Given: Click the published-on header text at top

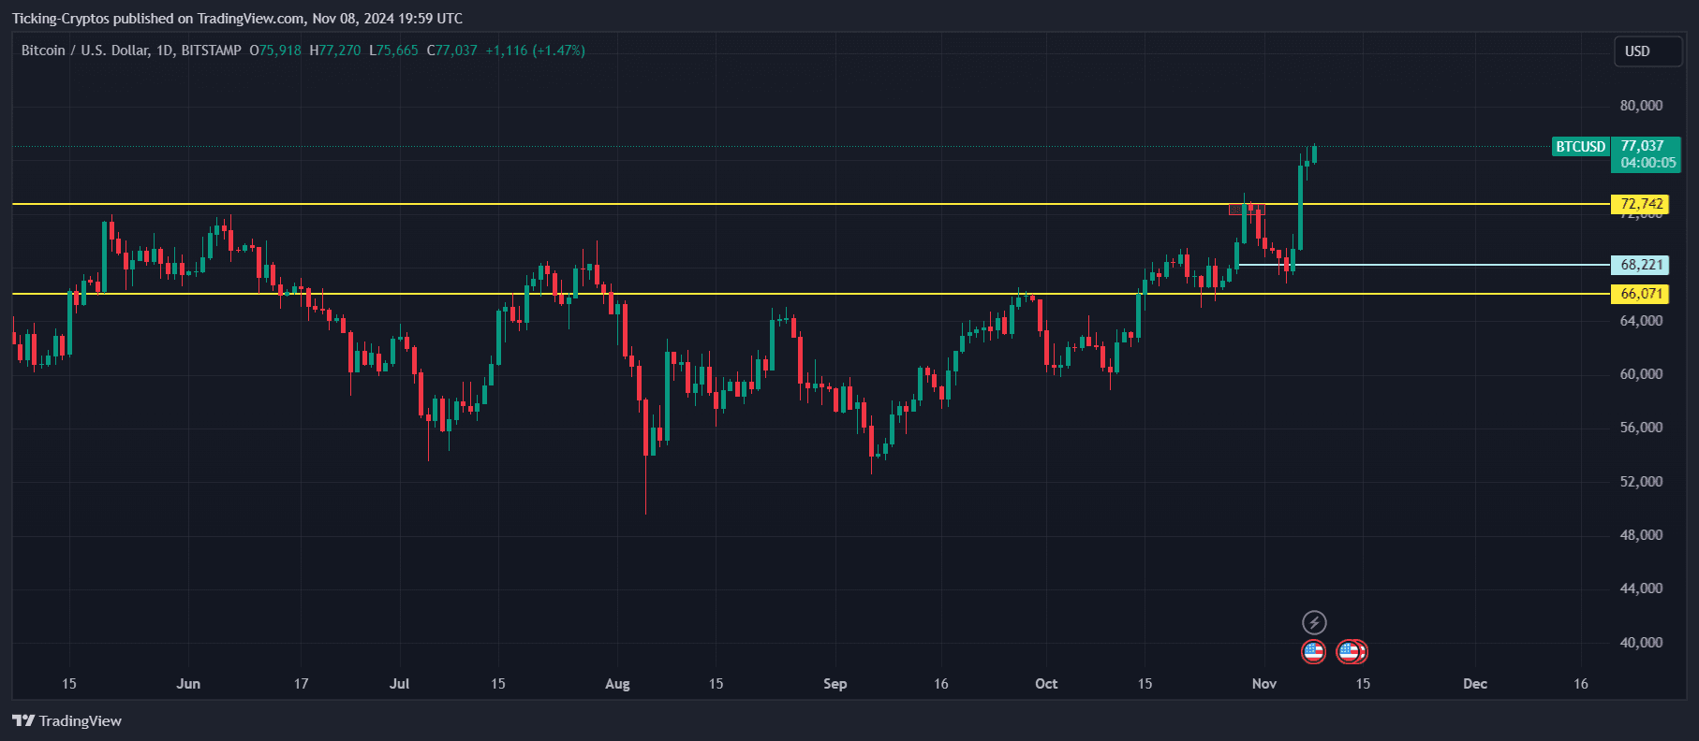Looking at the screenshot, I should click(237, 19).
